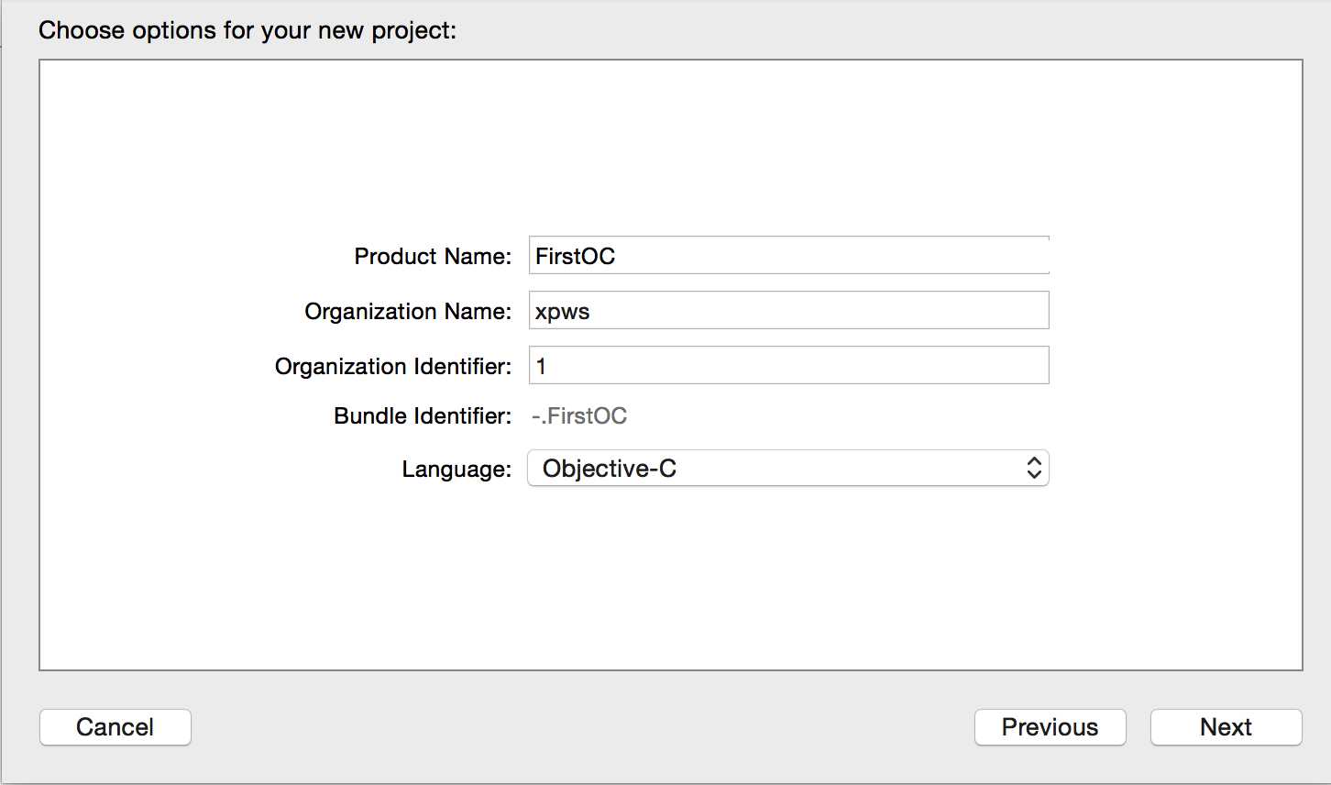
Task: Click the '-.FirstOC' bundle identifier value
Action: [x=579, y=416]
